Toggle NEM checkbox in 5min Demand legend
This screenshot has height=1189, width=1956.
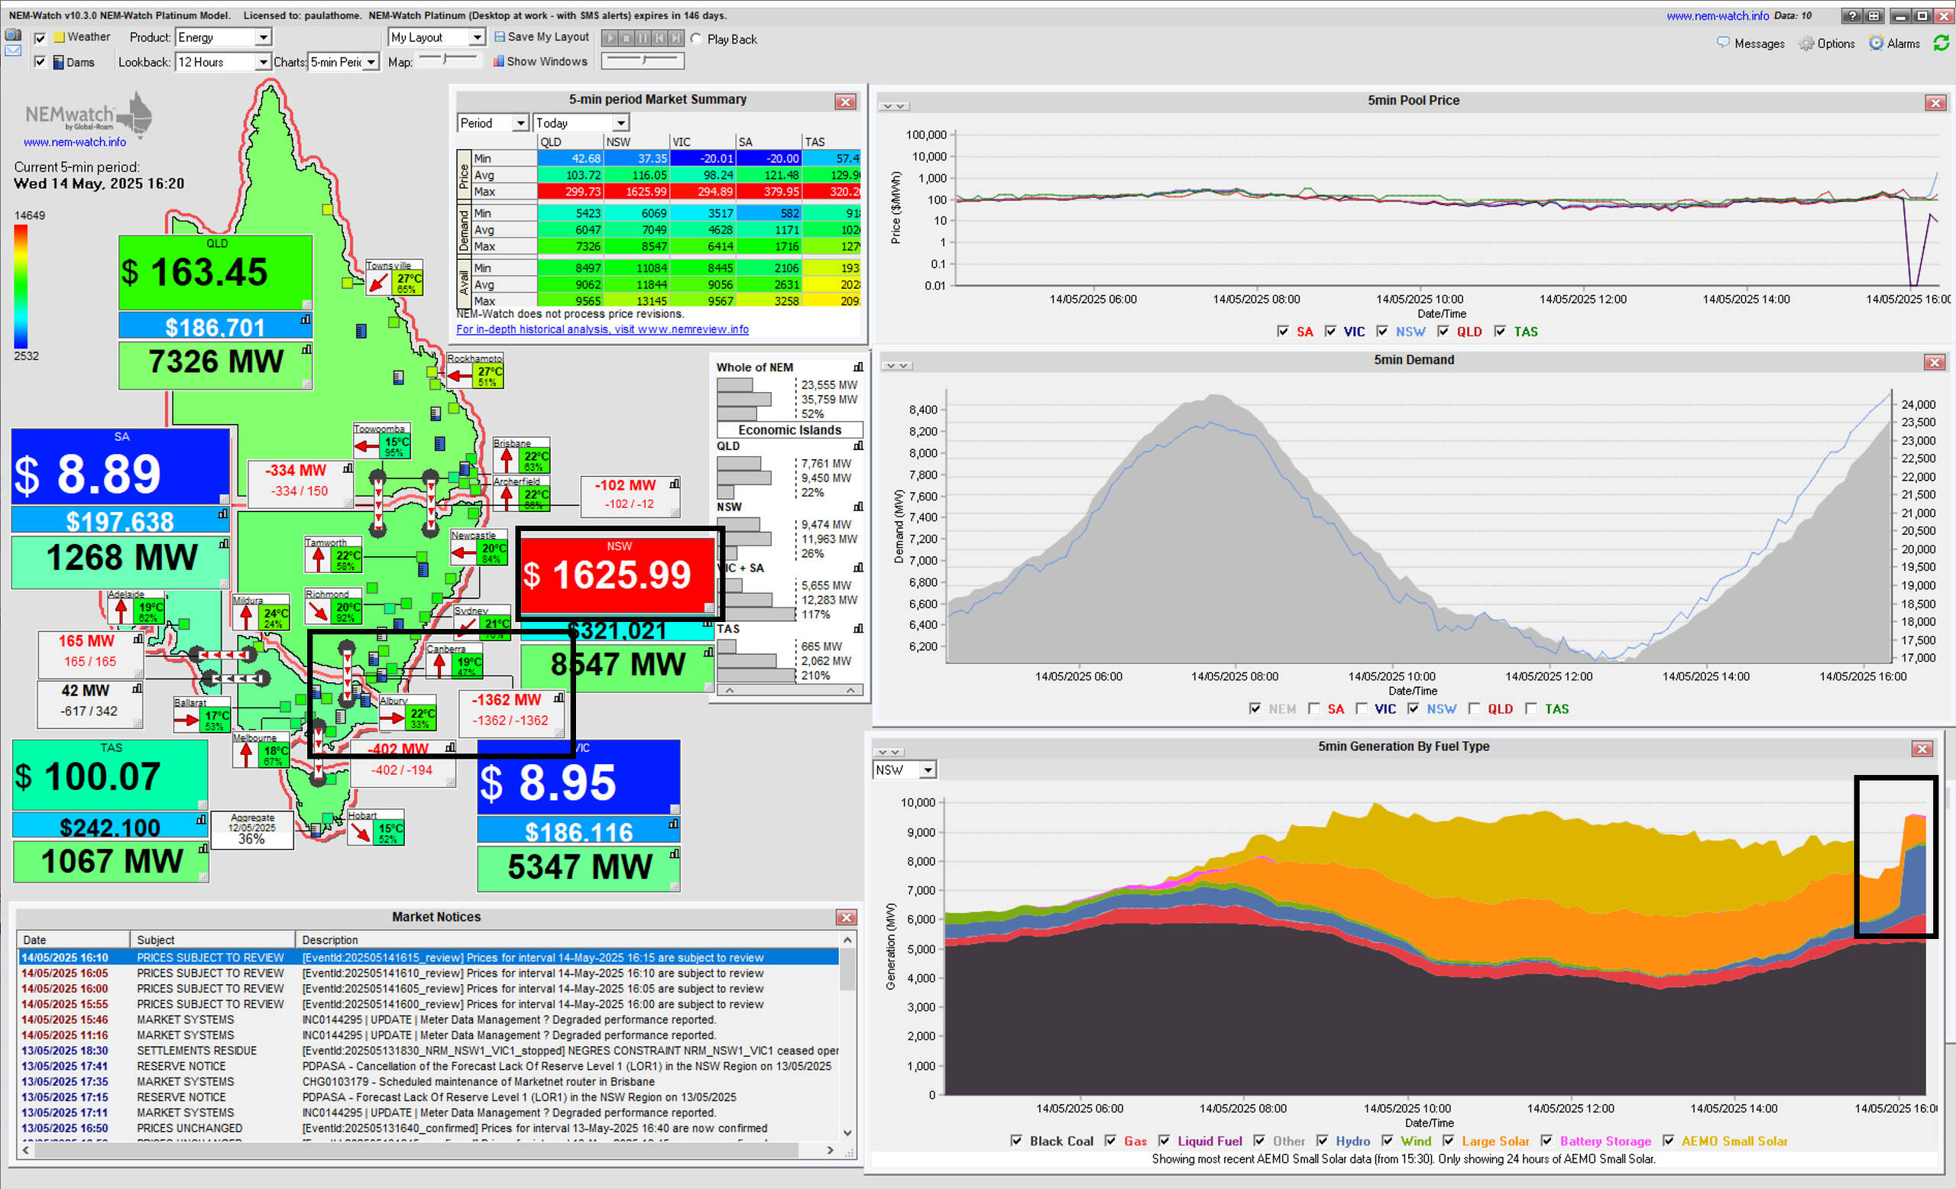[x=1255, y=709]
